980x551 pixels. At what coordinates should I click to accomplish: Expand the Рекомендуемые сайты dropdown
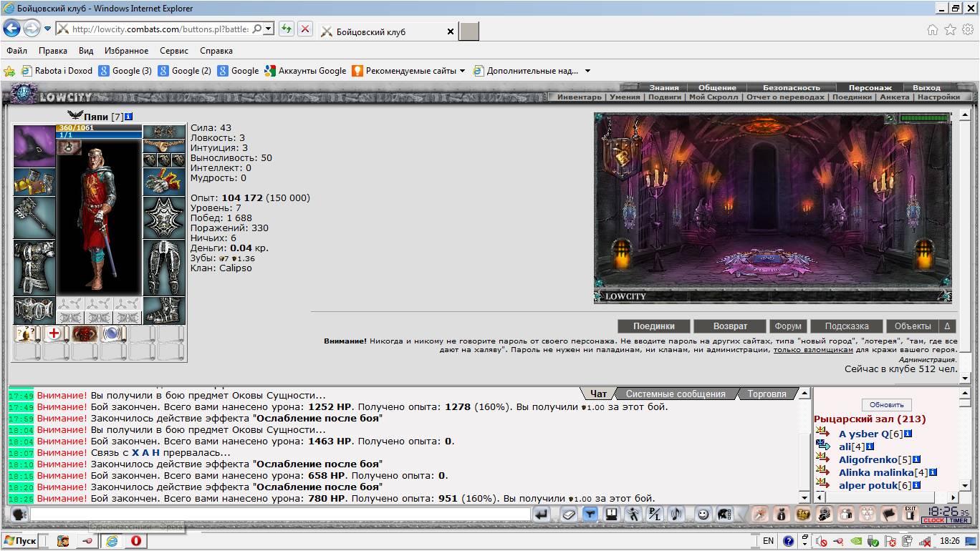tap(462, 71)
